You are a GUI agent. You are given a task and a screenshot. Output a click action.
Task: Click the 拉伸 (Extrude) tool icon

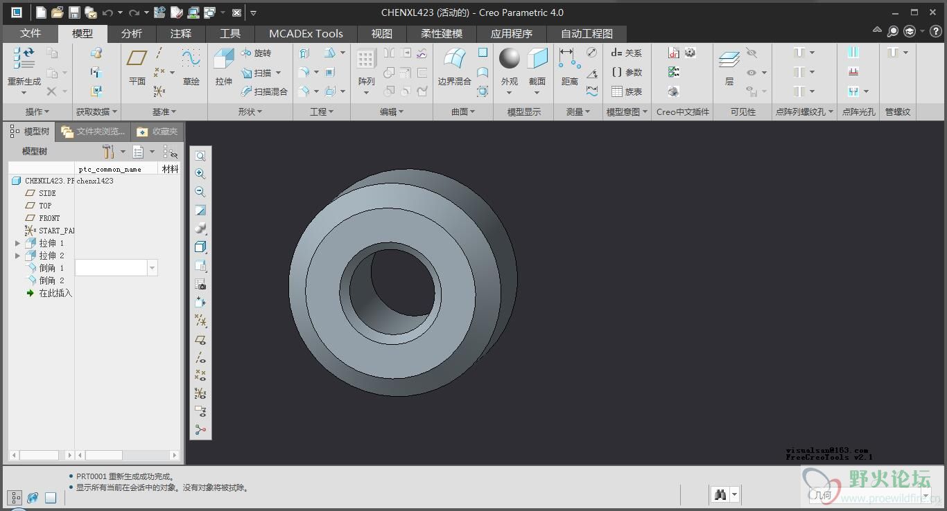(x=223, y=60)
